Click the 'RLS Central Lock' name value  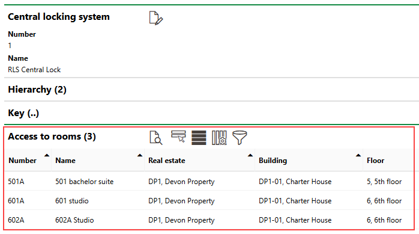[x=34, y=70]
